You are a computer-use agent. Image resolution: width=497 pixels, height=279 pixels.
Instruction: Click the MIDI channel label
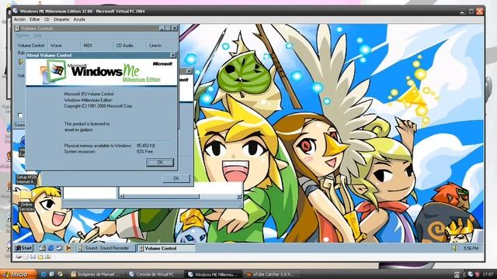[x=88, y=46]
